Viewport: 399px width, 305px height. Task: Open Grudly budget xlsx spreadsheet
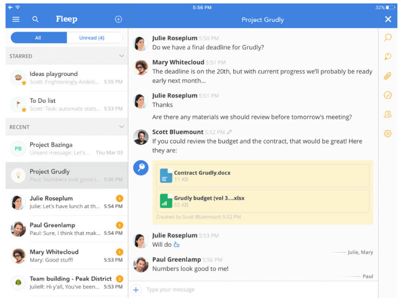click(263, 201)
